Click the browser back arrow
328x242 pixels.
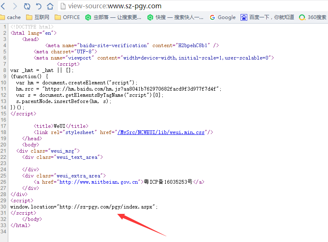[x=3, y=6]
